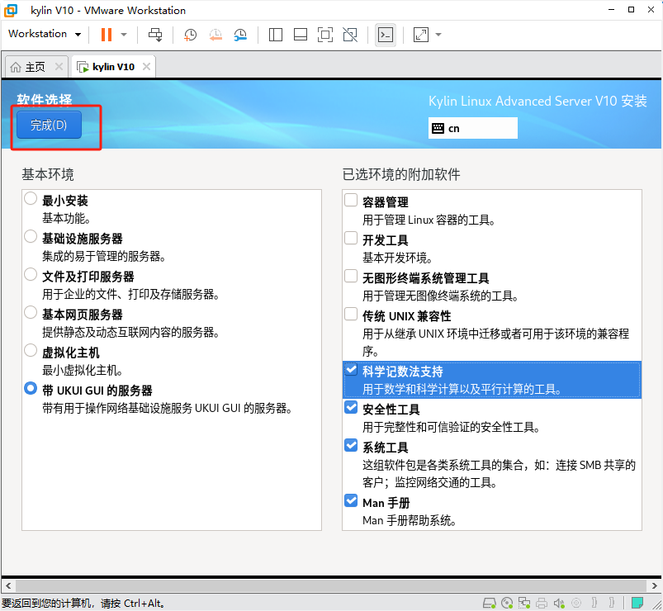Click 用于完整性和可信验证的安全性工具 text
Image resolution: width=663 pixels, height=611 pixels.
point(451,427)
